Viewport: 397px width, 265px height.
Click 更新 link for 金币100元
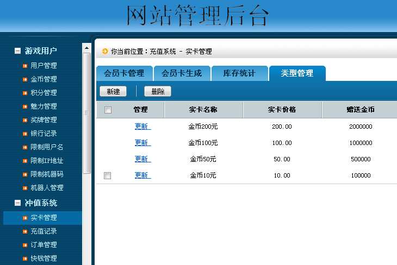coord(143,143)
